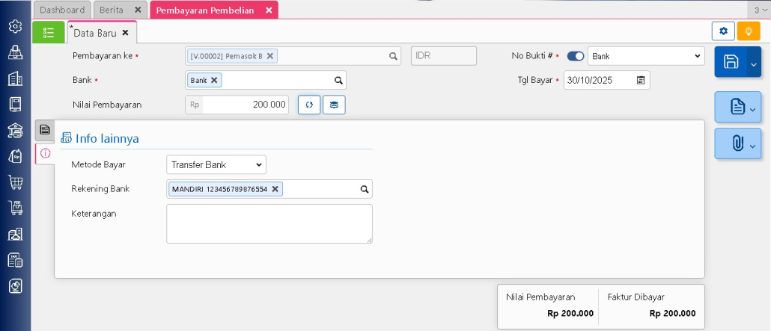The width and height of the screenshot is (771, 331).
Task: Click the paperclip attachment icon
Action: tap(737, 143)
